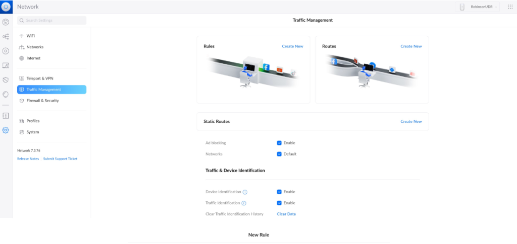Toggle Device Identification Enable checkbox
Viewport: 517px width, 244px height.
(279, 192)
